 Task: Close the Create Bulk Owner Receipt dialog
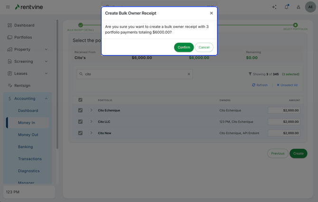(x=211, y=13)
